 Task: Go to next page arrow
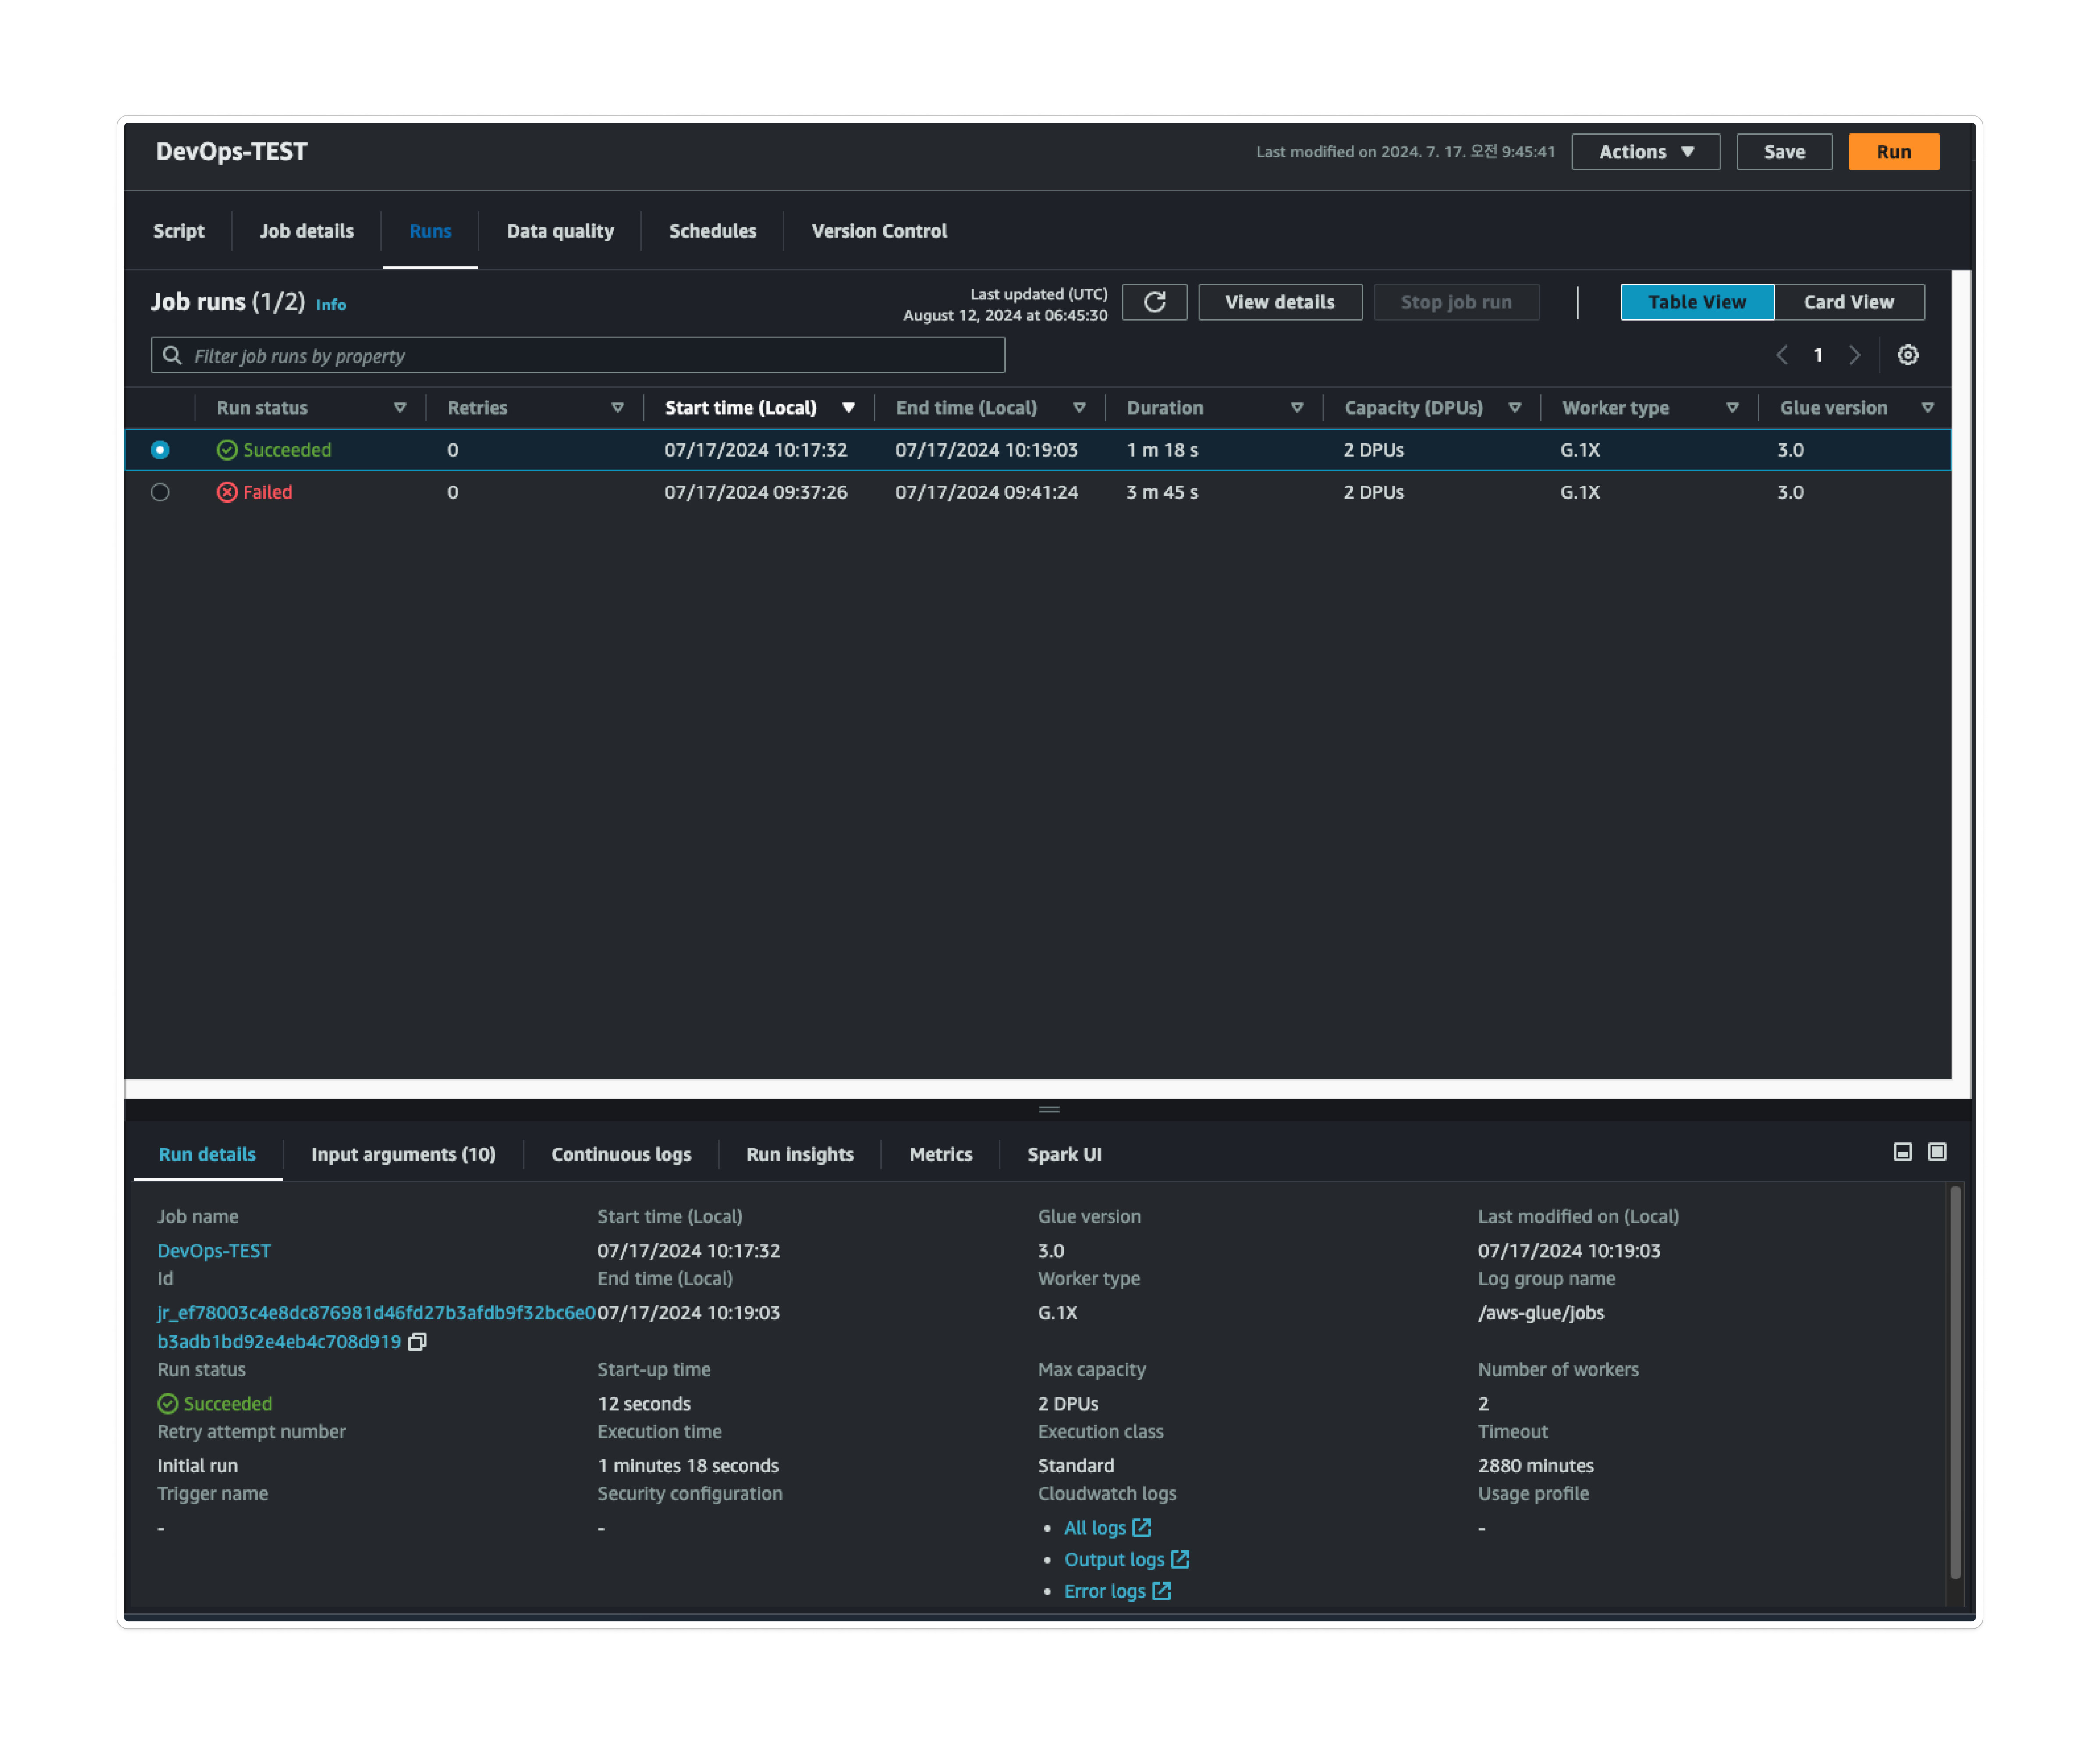1855,355
